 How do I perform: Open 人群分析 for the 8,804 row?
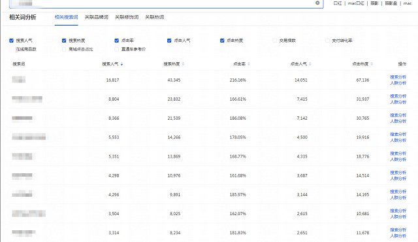point(398,102)
